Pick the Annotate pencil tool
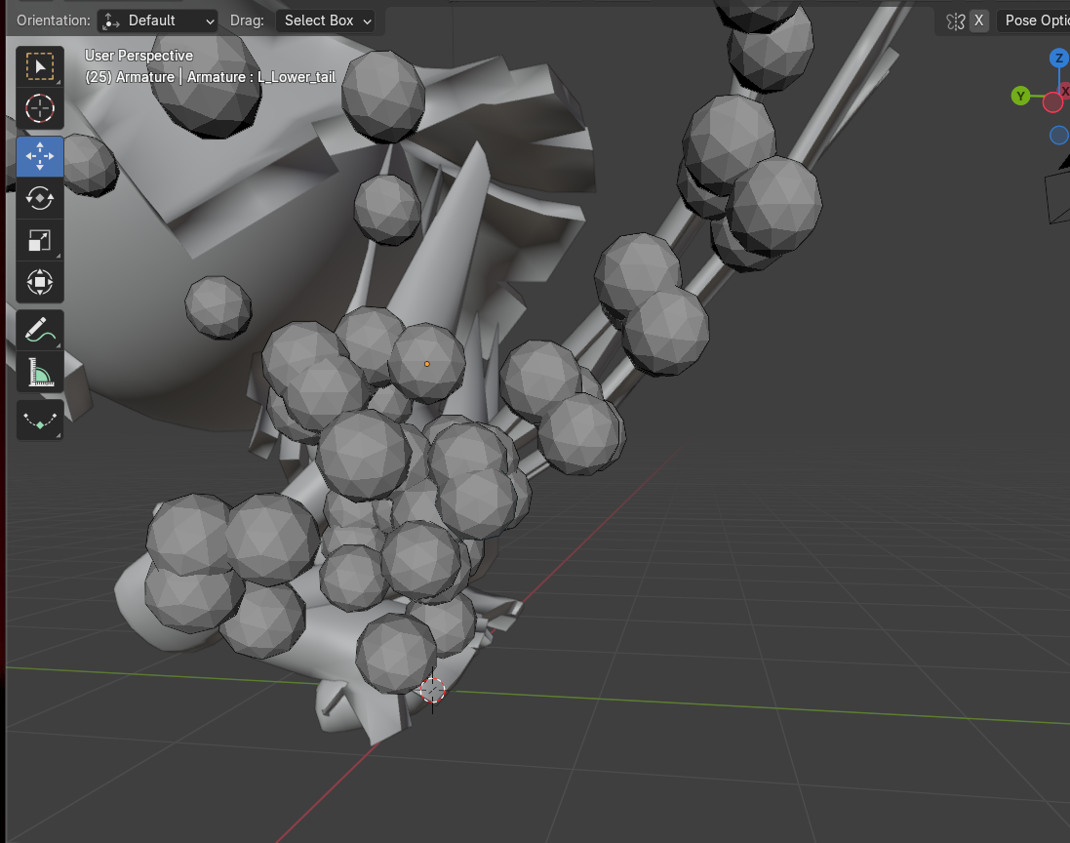1070x843 pixels. pos(40,330)
